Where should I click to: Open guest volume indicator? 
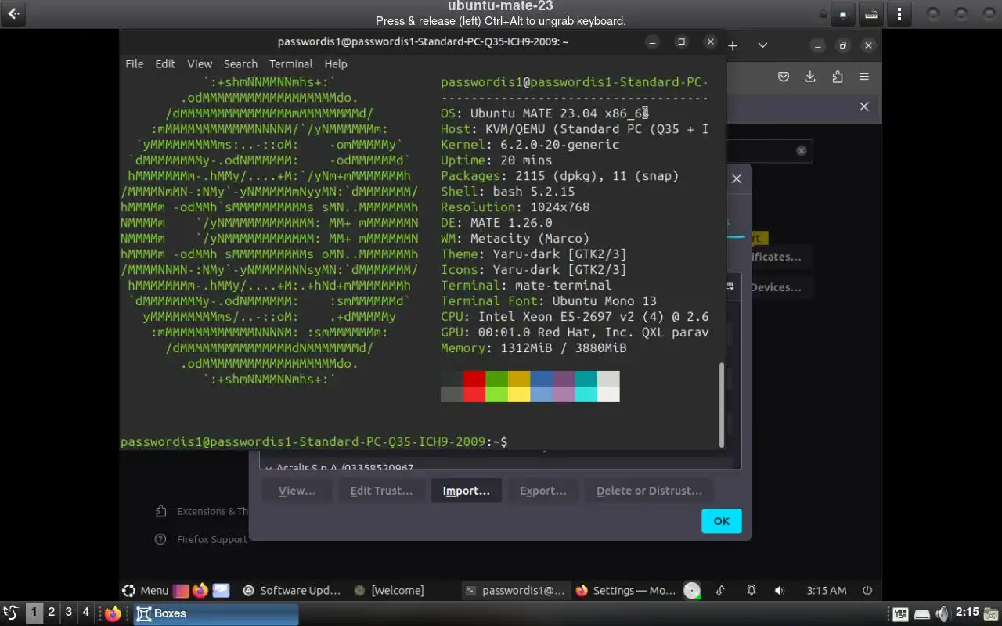click(x=780, y=590)
